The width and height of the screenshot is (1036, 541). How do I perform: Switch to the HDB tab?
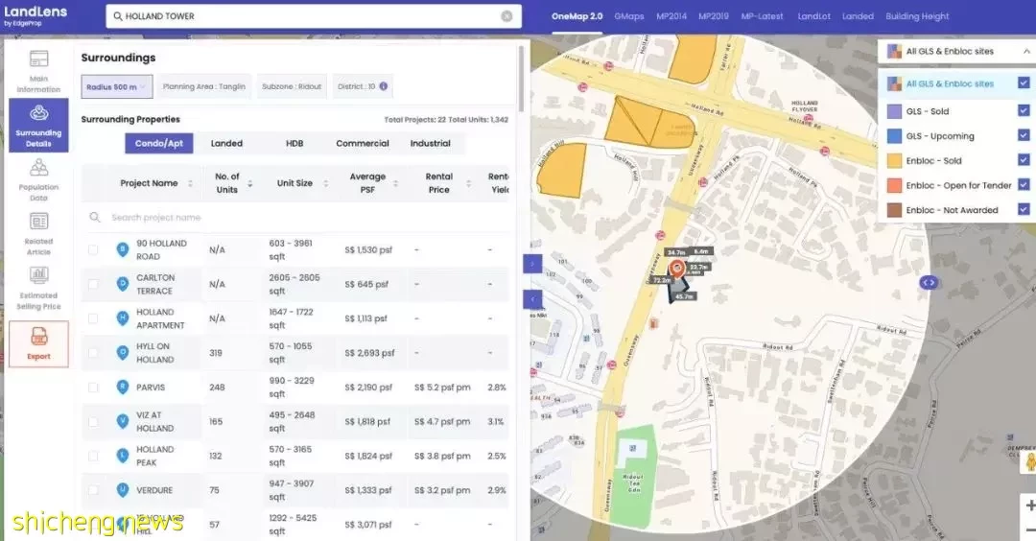294,143
